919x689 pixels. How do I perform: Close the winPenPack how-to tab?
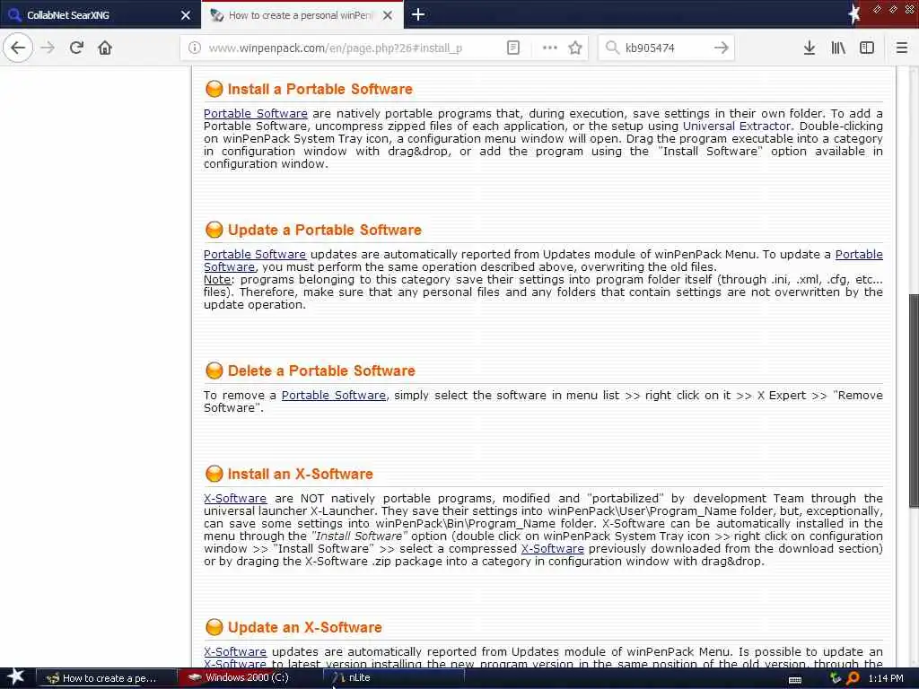(388, 15)
